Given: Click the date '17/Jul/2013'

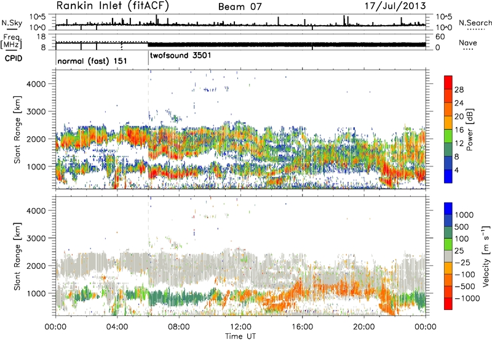Looking at the screenshot, I should (x=395, y=6).
